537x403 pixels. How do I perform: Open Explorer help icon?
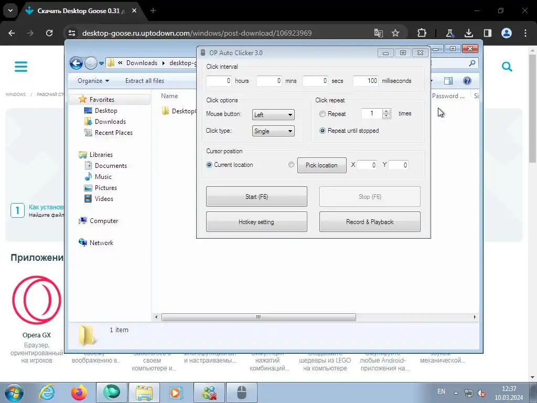467,81
